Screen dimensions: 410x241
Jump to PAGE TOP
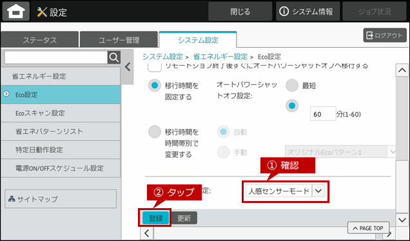point(368,228)
